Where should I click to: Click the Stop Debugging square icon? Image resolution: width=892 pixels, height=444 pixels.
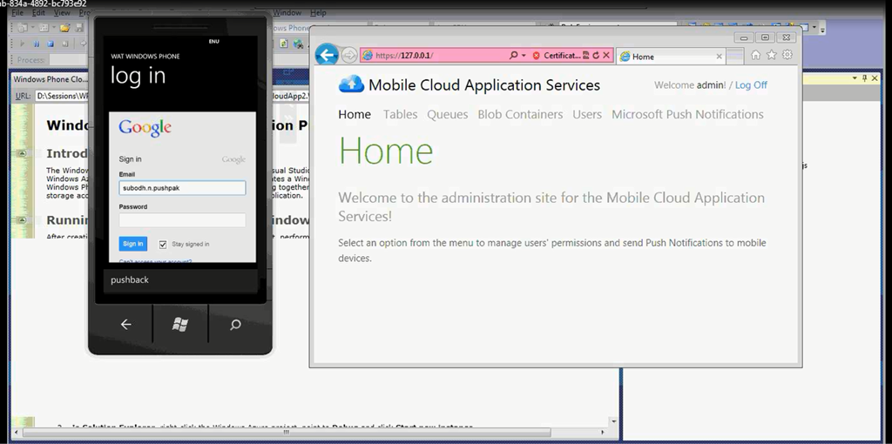pyautogui.click(x=51, y=44)
